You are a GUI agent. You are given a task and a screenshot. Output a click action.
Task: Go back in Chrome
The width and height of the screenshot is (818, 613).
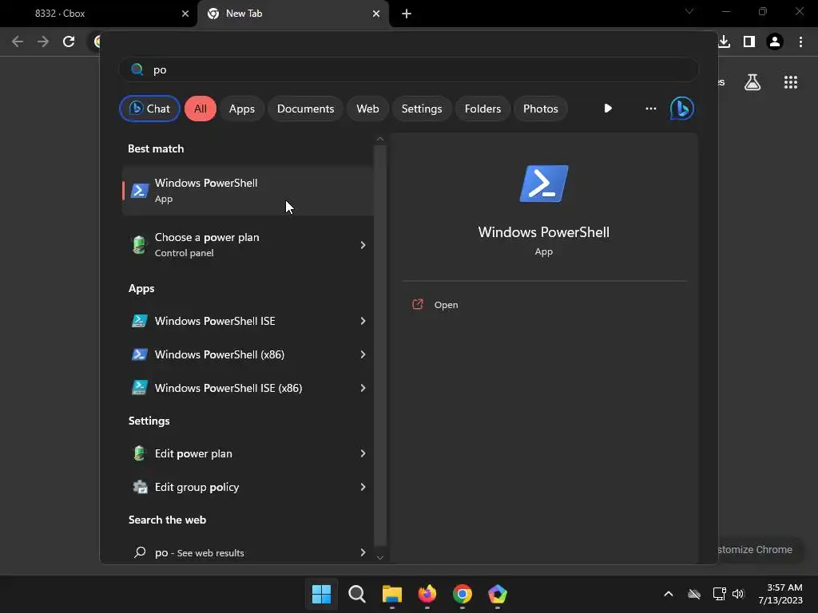click(x=18, y=42)
